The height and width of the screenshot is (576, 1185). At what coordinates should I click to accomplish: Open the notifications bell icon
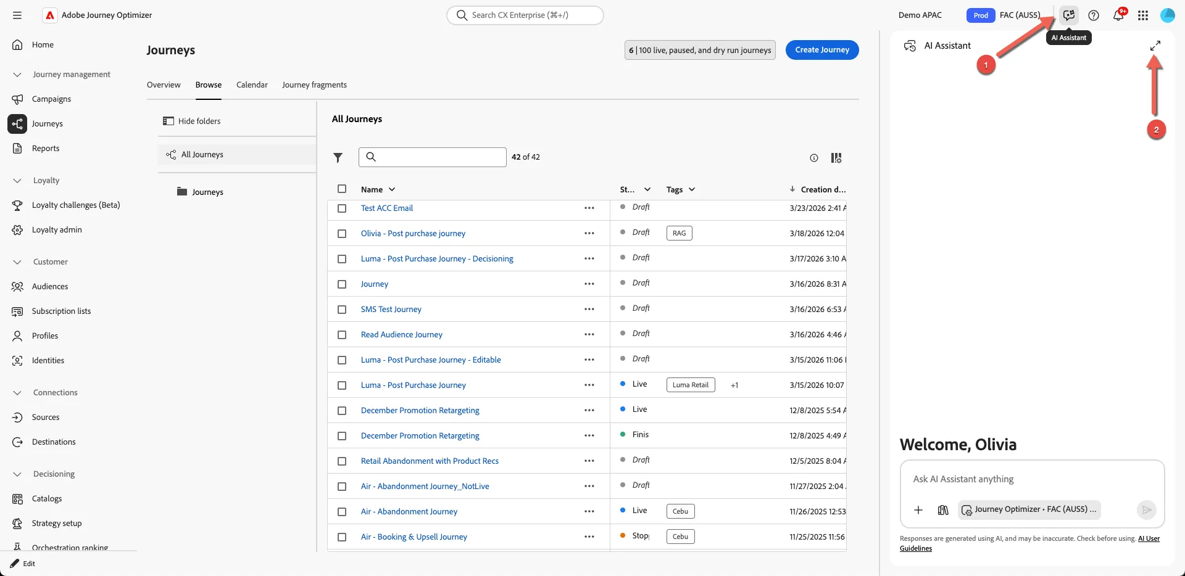(x=1118, y=15)
